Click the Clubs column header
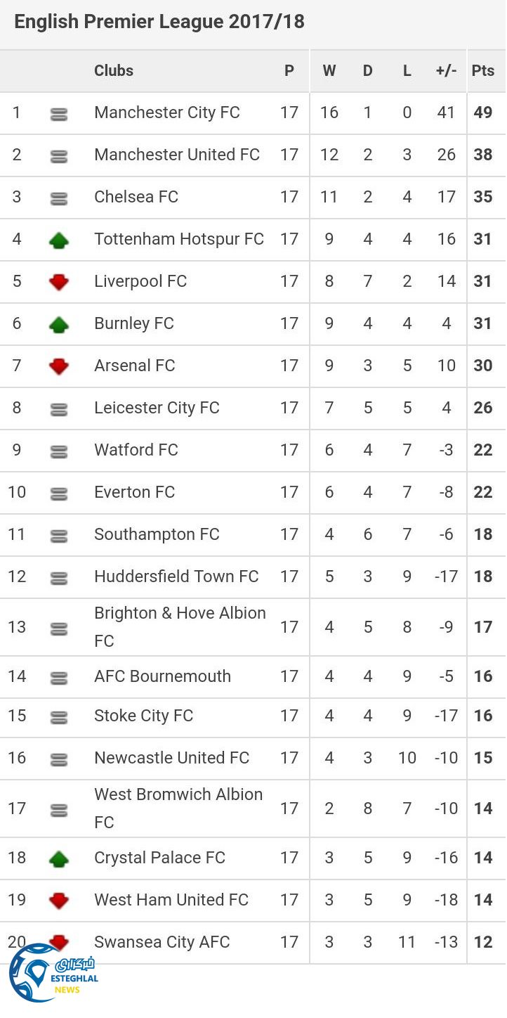Image resolution: width=507 pixels, height=1018 pixels. pos(114,70)
